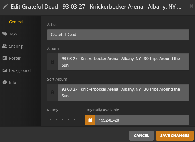Click the Tags icon in sidebar
This screenshot has width=195, height=142.
point(4,34)
